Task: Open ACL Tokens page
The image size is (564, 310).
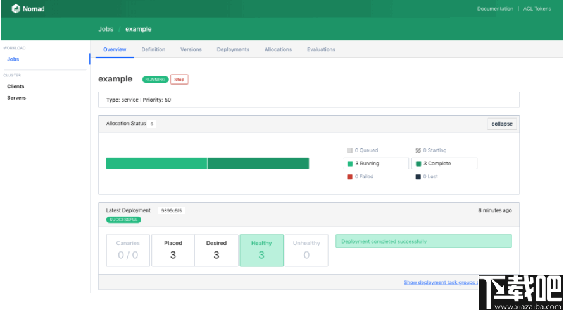Action: pos(537,9)
